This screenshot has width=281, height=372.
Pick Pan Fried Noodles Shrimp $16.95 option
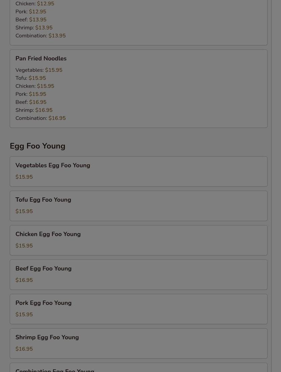pos(34,110)
